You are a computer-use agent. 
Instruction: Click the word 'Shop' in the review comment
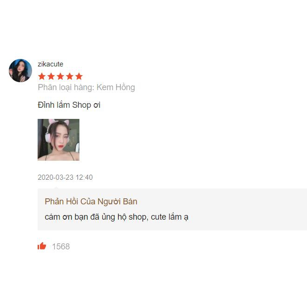(82, 105)
